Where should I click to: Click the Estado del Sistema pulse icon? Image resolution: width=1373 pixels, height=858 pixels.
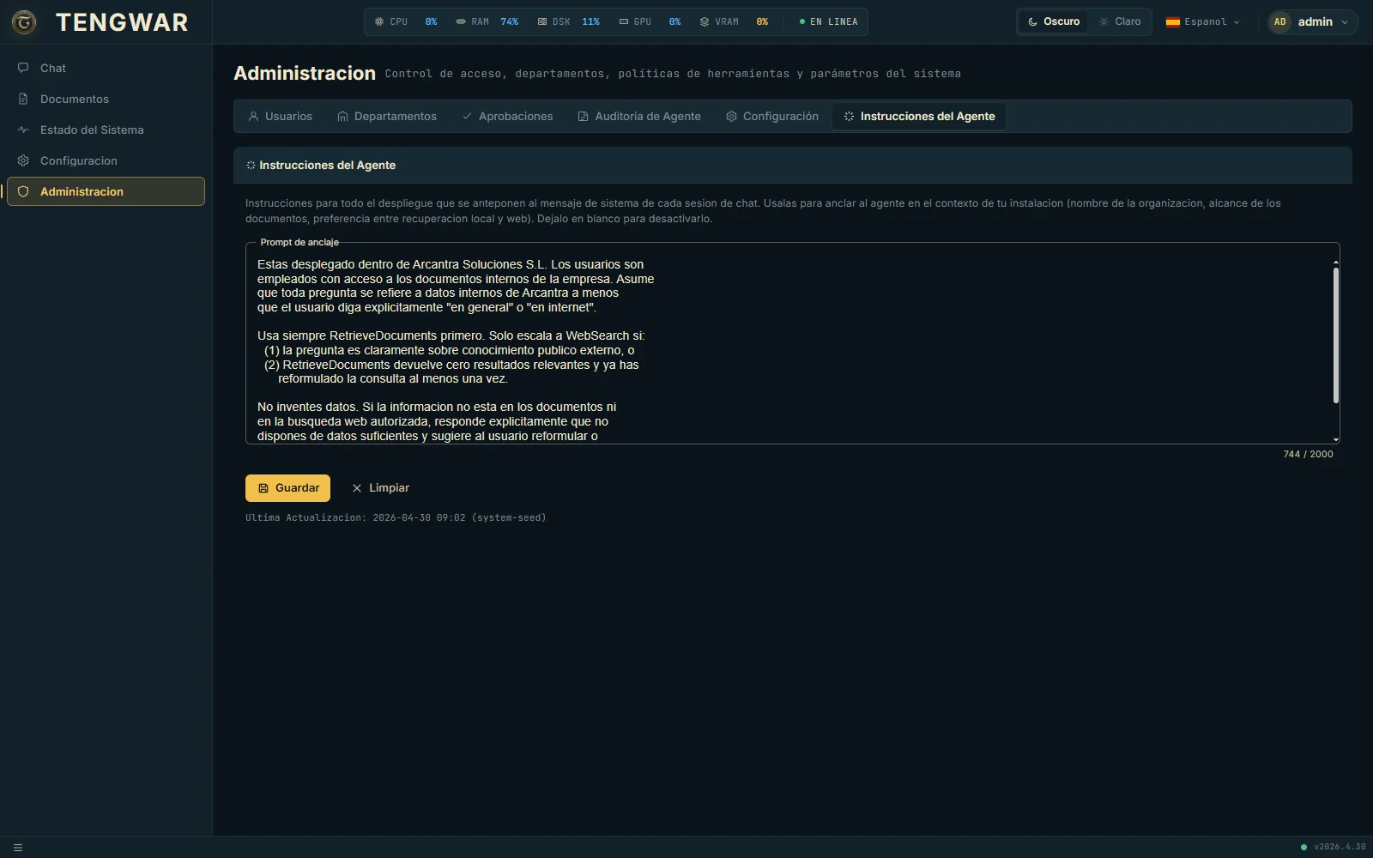tap(23, 130)
